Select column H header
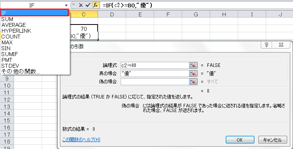The height and width of the screenshot is (149, 293). 224,14
